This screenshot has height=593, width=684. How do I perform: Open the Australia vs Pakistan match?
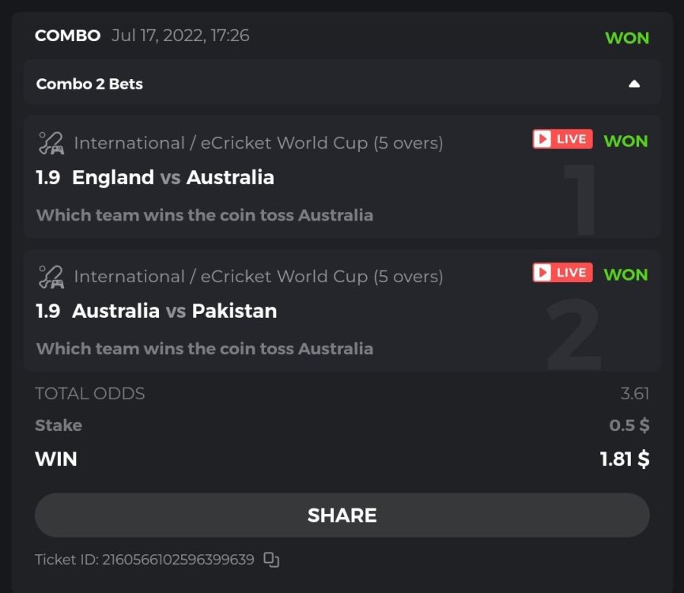point(174,311)
